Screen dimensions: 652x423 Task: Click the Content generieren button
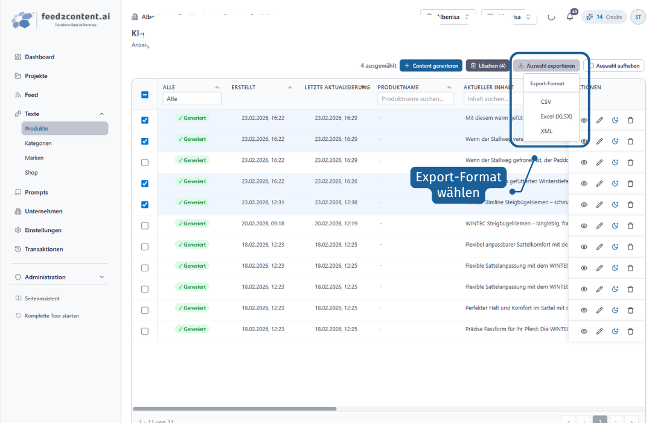(431, 66)
